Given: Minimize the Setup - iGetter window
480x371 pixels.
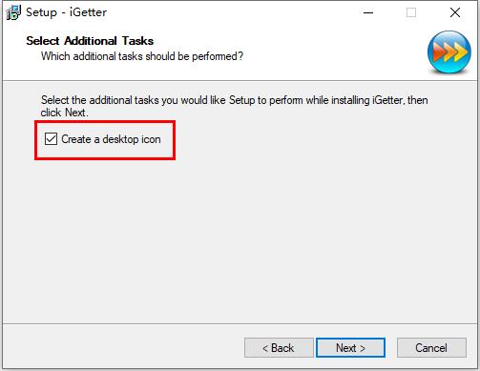Looking at the screenshot, I should point(368,12).
